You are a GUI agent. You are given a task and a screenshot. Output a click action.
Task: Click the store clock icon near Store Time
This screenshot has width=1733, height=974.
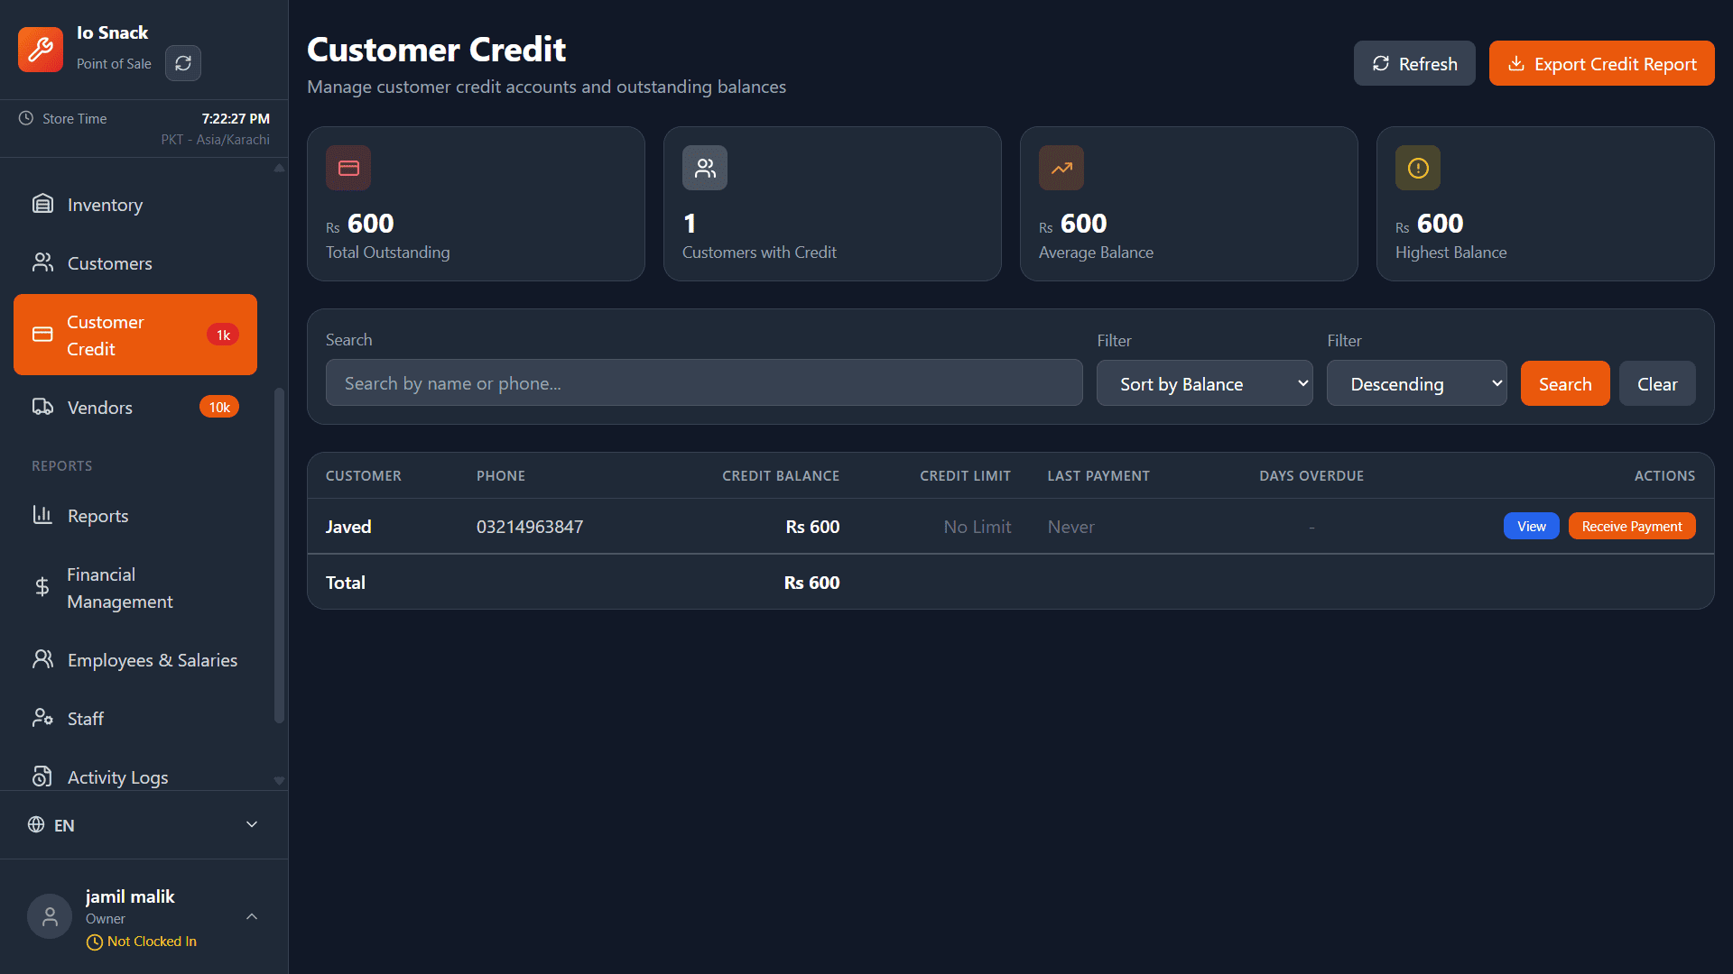point(24,118)
